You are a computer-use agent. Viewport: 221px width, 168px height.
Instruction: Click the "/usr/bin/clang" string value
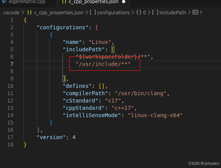coord(141,93)
